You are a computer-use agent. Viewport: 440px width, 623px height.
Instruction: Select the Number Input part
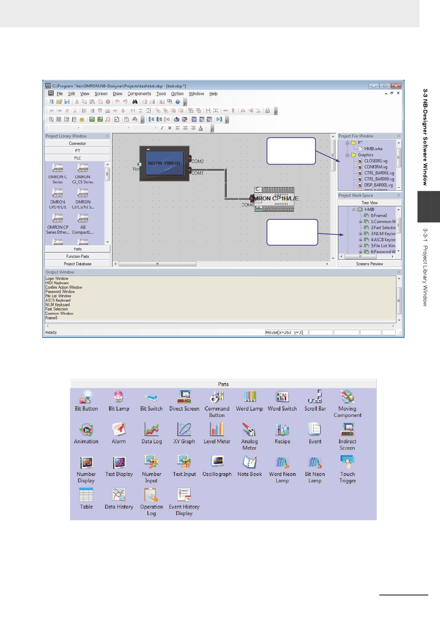pyautogui.click(x=152, y=470)
